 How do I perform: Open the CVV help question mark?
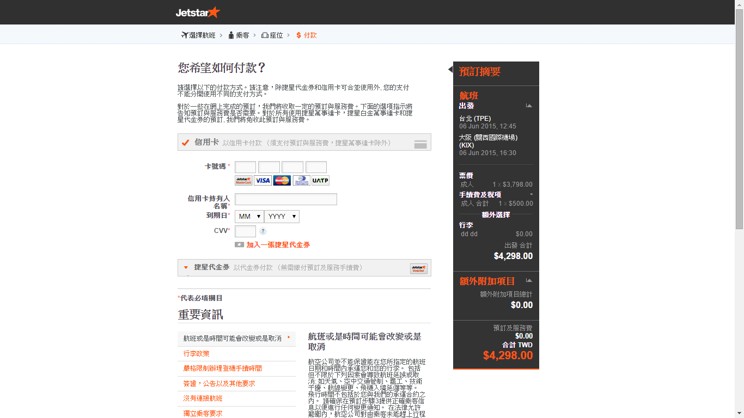click(x=263, y=231)
